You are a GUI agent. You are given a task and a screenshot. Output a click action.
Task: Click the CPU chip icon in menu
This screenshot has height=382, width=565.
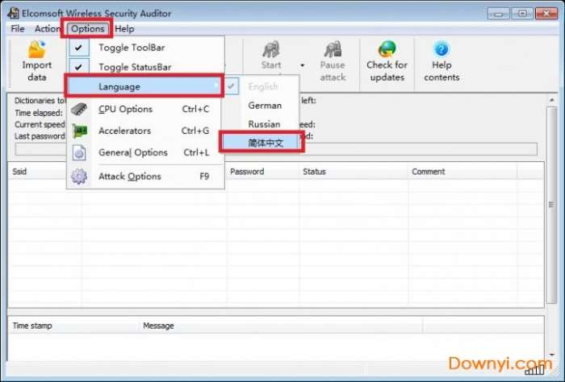point(79,109)
